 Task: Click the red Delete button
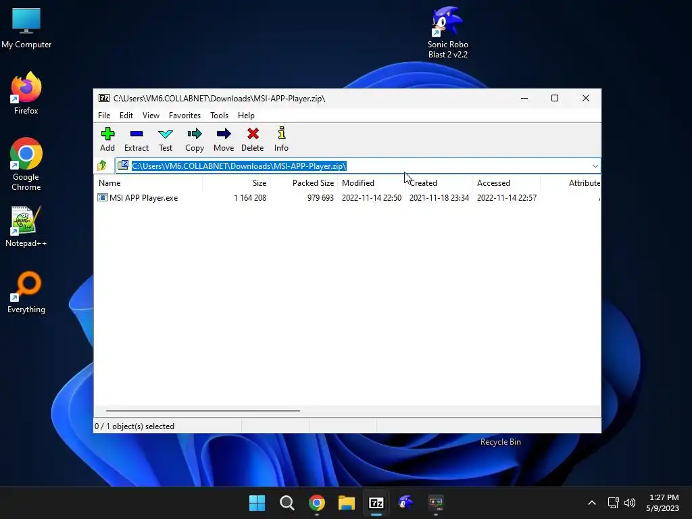(253, 139)
